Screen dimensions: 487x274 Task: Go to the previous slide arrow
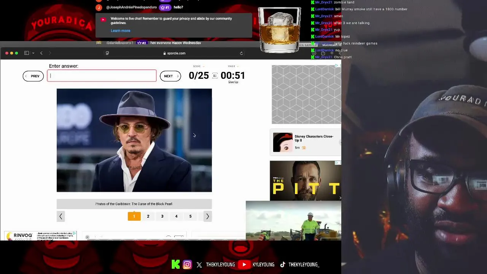(61, 216)
